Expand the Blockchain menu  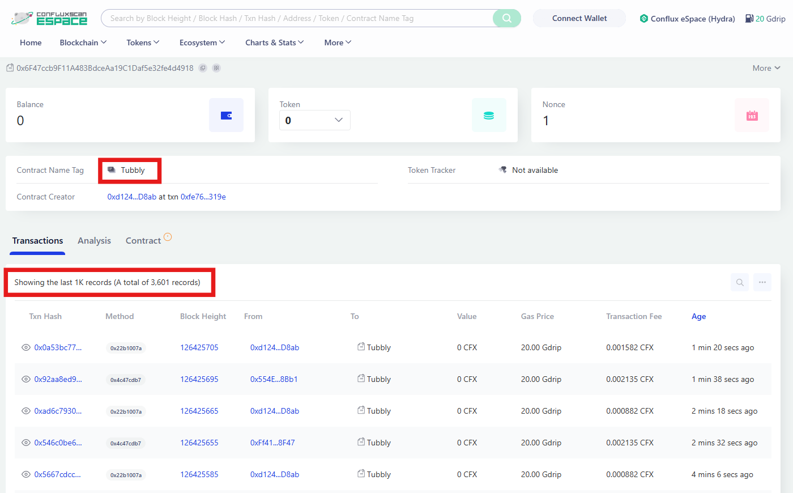tap(83, 42)
